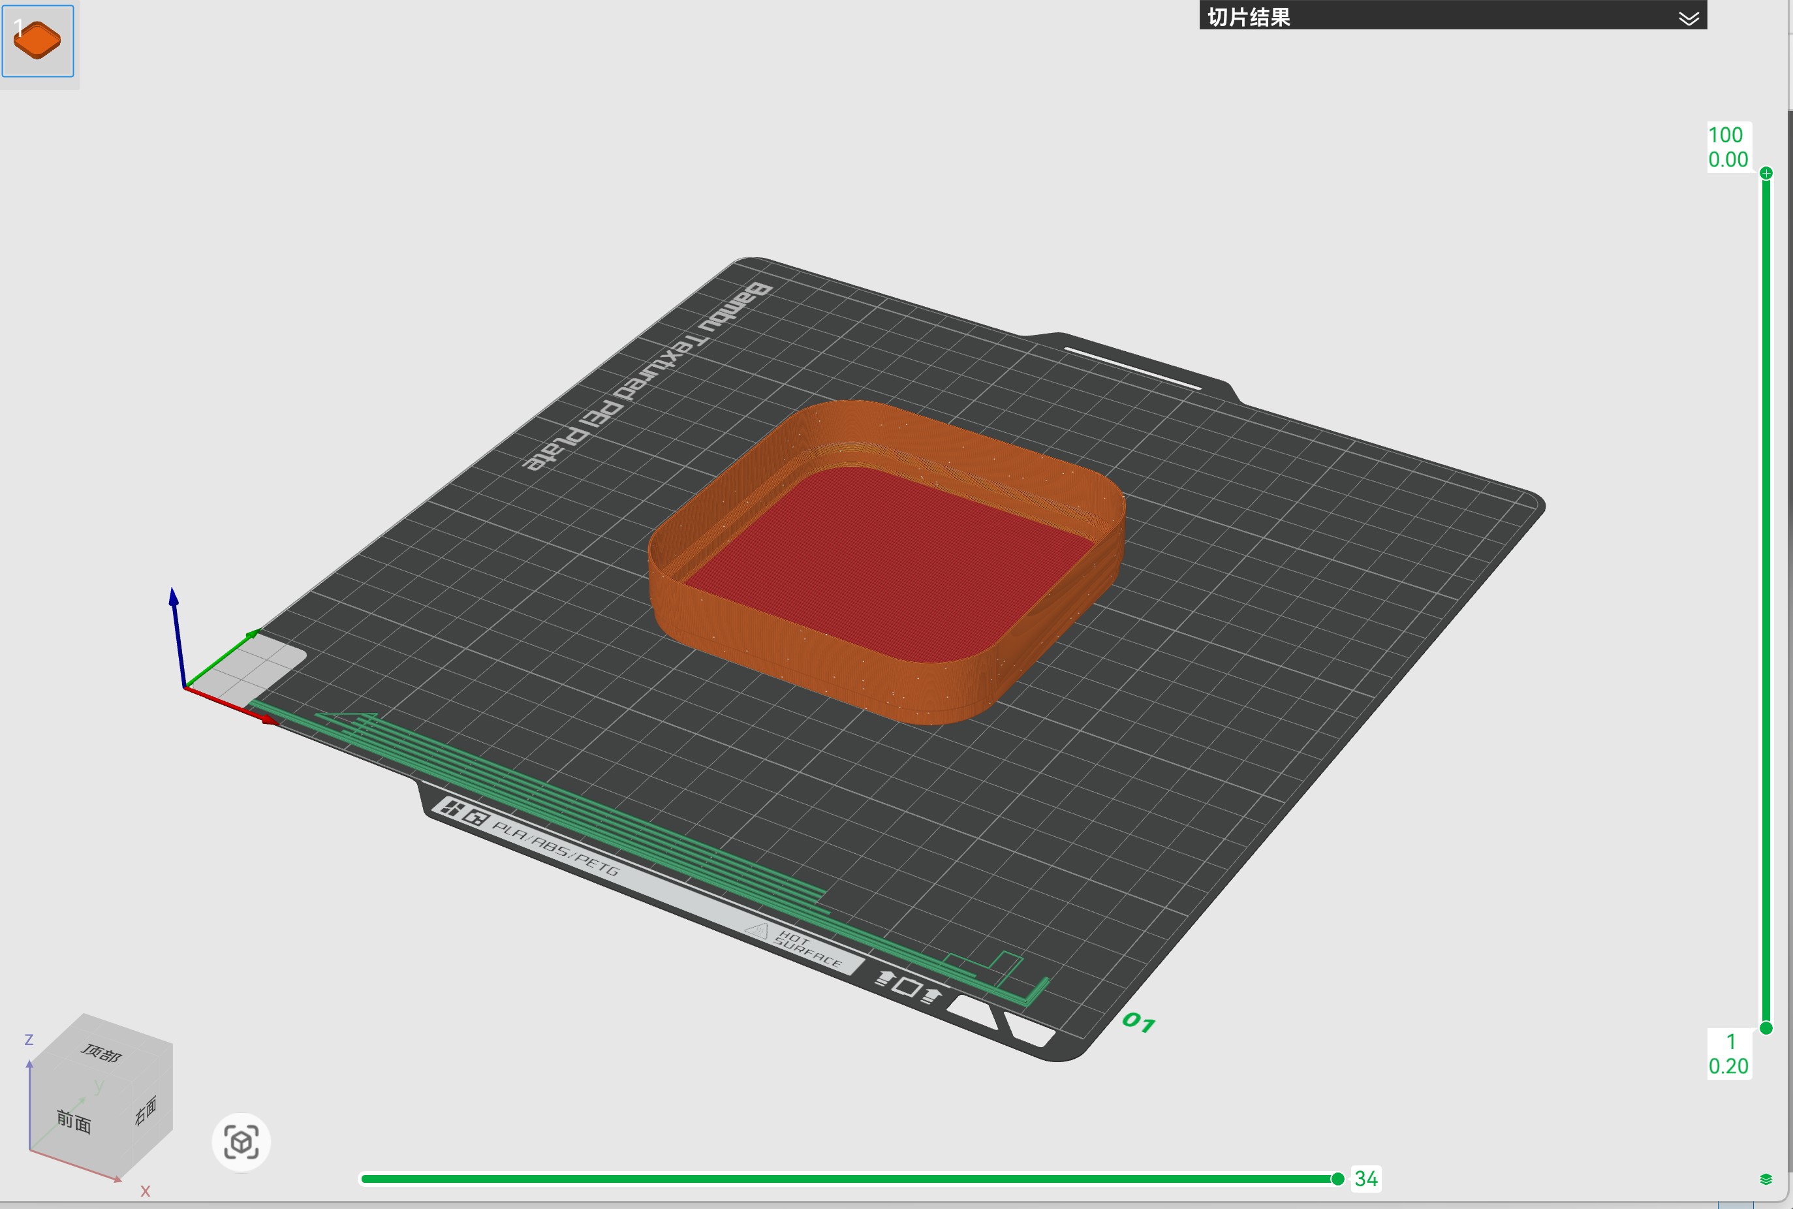The image size is (1793, 1209).
Task: Click the green 01 plate number label
Action: pos(1138,1022)
